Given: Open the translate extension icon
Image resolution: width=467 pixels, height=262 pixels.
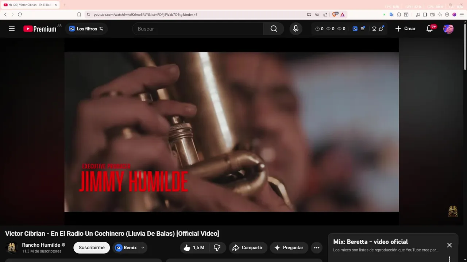Looking at the screenshot, I should (x=391, y=15).
